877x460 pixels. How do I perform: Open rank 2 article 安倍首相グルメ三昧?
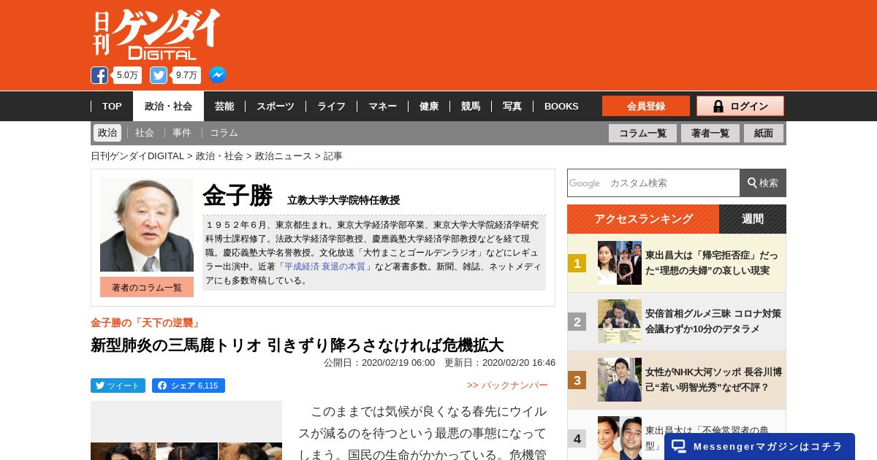coord(713,321)
